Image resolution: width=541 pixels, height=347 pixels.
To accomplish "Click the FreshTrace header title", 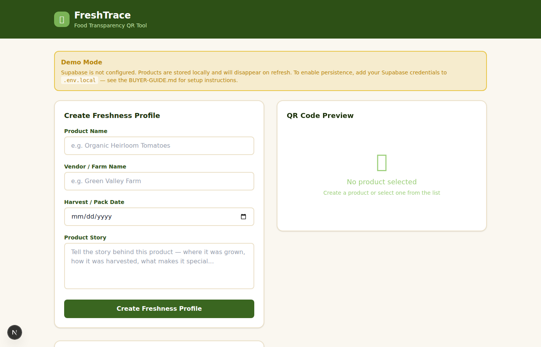I will [x=102, y=15].
